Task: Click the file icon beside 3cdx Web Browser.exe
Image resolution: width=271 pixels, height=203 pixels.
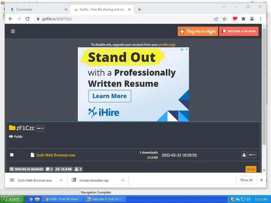Action: point(33,155)
